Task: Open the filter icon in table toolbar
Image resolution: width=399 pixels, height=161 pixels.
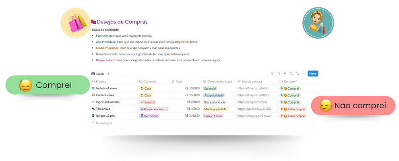Action: pos(272,74)
